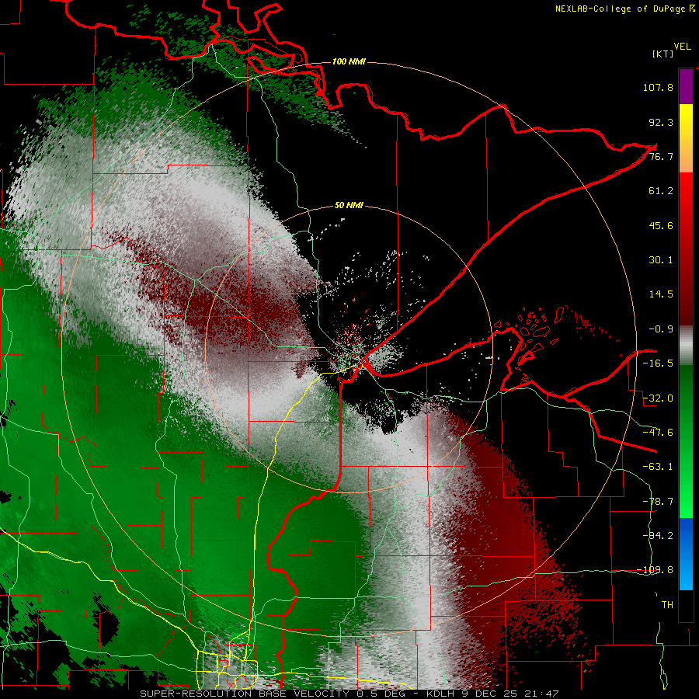Click the -109.8 legend value
The width and height of the screenshot is (699, 699).
pyautogui.click(x=655, y=570)
